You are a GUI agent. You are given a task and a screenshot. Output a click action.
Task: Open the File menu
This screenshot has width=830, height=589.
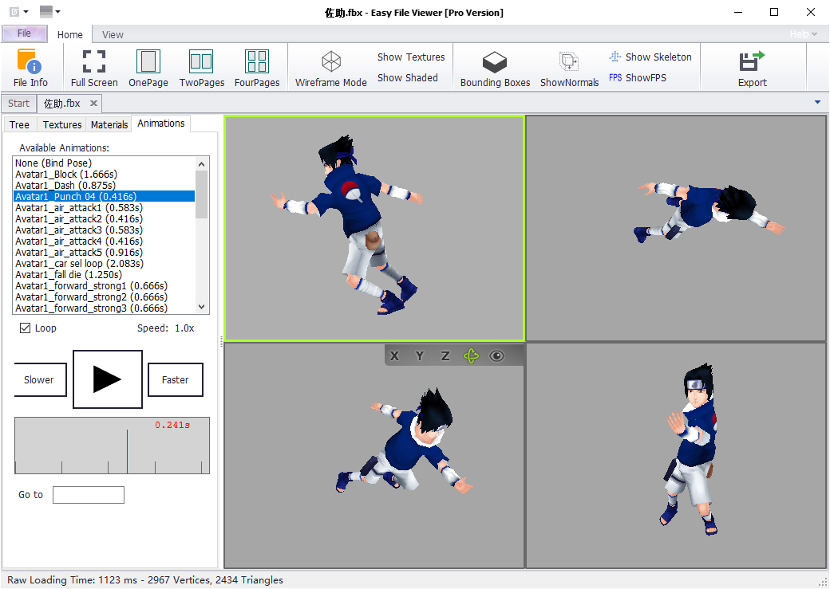25,33
